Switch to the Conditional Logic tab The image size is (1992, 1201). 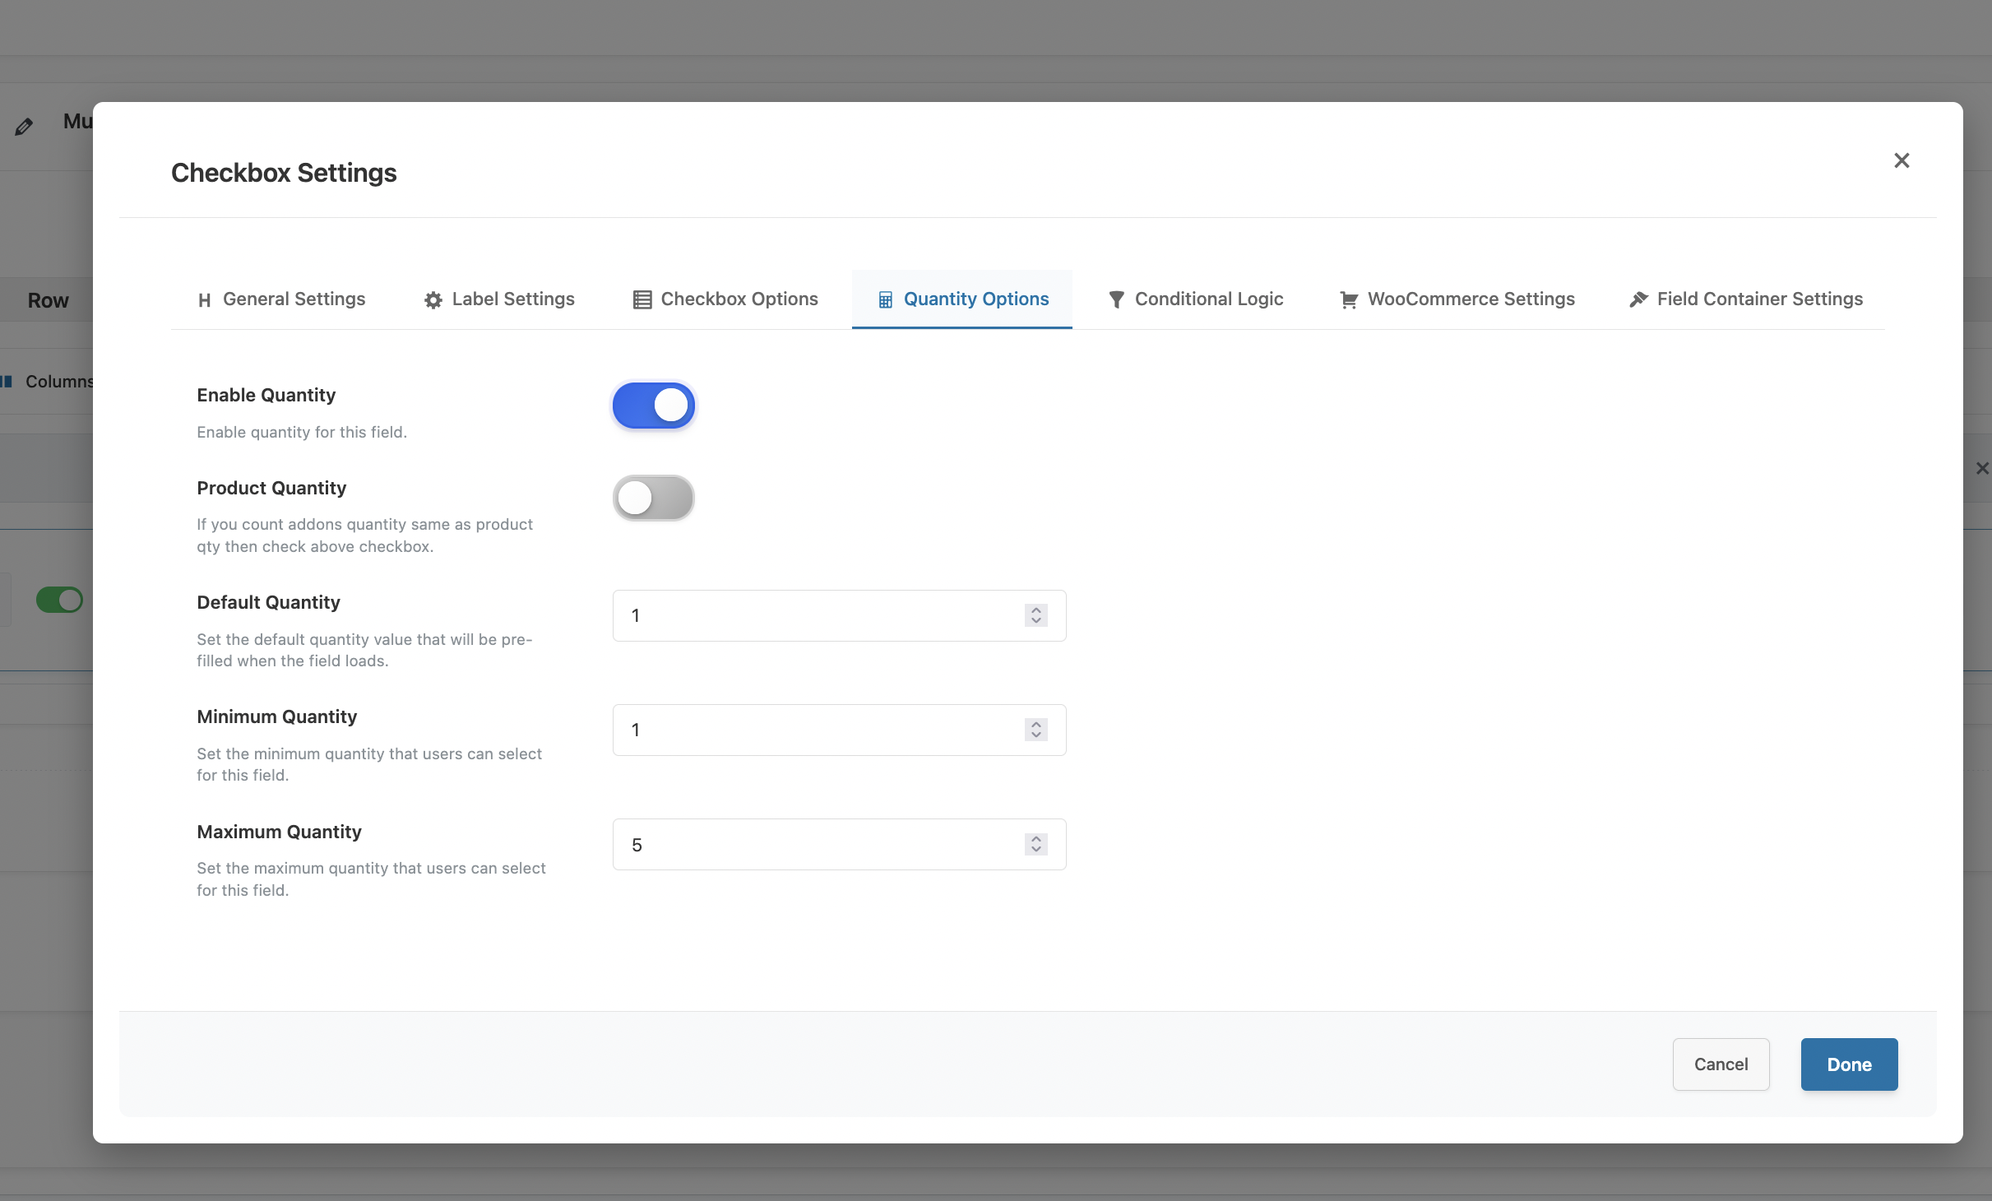(1208, 299)
